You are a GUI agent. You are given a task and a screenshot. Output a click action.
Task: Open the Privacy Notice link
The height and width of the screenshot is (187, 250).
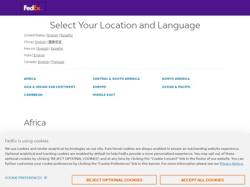click(x=231, y=164)
